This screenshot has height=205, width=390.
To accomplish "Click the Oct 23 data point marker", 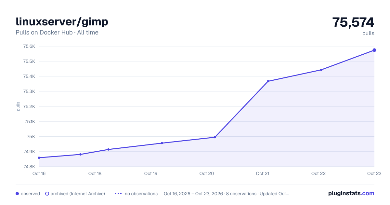I will click(x=374, y=50).
